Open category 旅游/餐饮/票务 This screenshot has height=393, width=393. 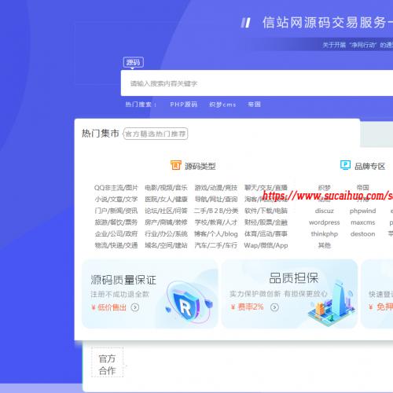(116, 222)
